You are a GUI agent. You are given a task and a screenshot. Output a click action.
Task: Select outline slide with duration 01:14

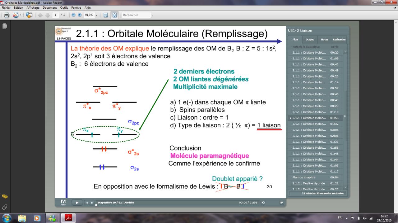tap(316, 82)
